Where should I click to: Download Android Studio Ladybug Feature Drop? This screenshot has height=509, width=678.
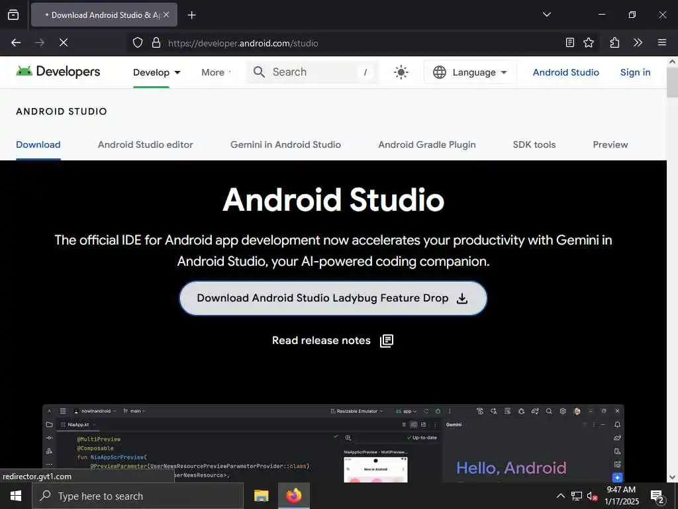333,298
